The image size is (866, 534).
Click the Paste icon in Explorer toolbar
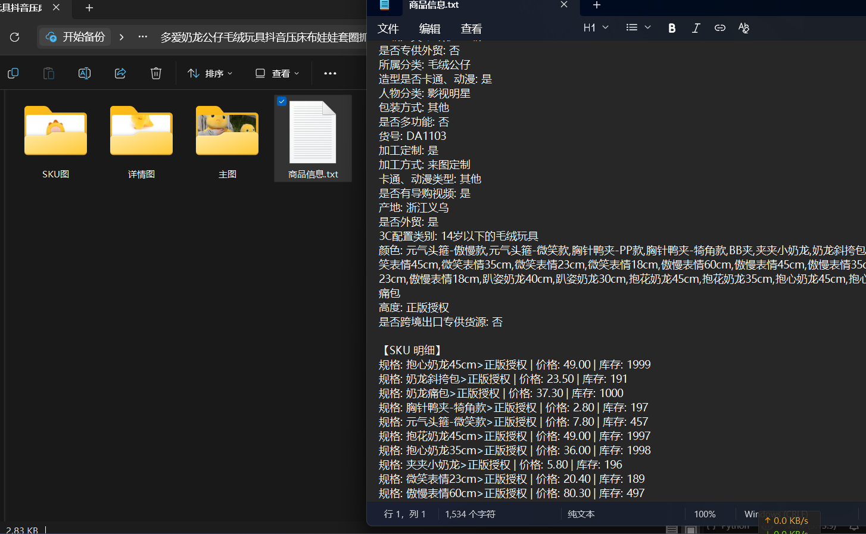(48, 73)
